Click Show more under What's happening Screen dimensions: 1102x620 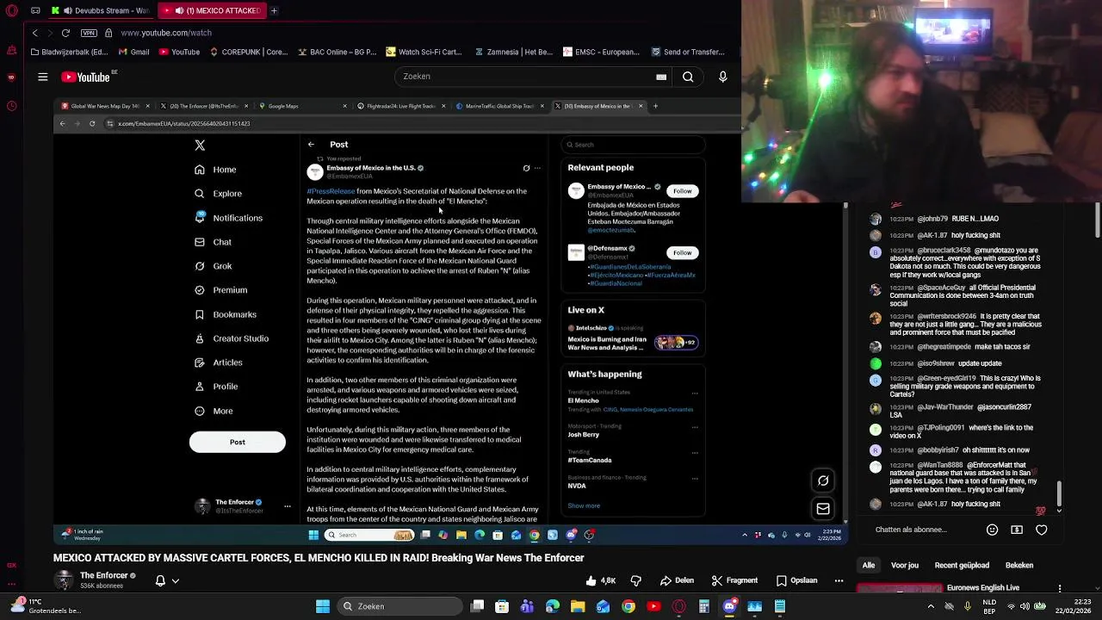[x=584, y=505]
